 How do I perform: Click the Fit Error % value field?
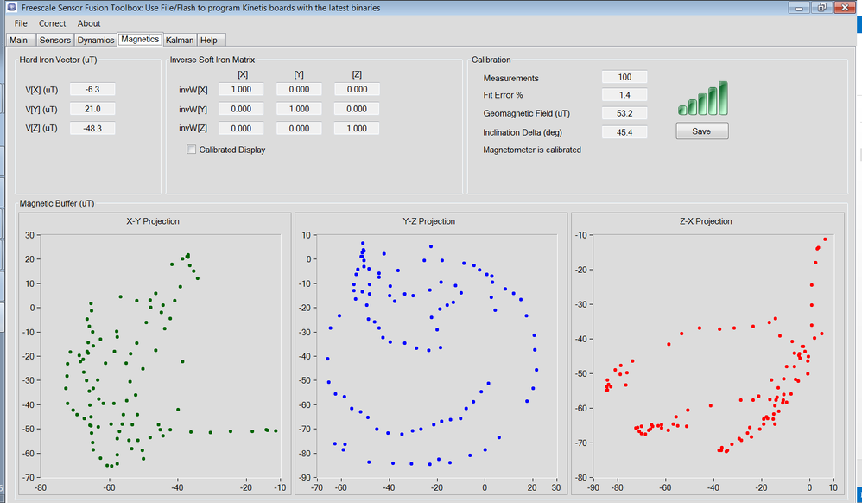point(624,95)
